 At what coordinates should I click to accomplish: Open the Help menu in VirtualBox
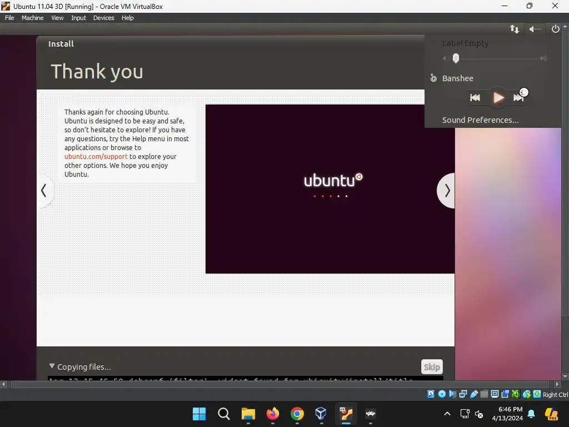tap(127, 18)
